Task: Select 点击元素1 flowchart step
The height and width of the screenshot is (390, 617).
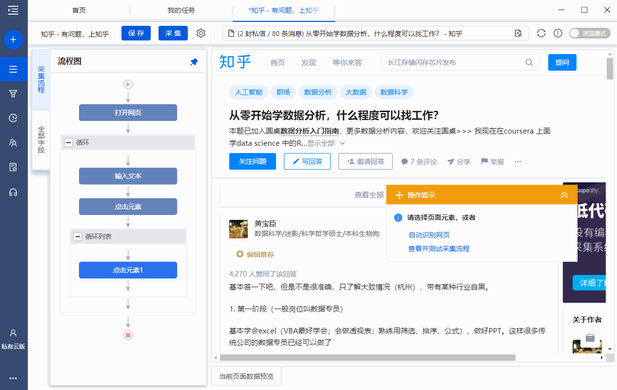Action: point(128,270)
